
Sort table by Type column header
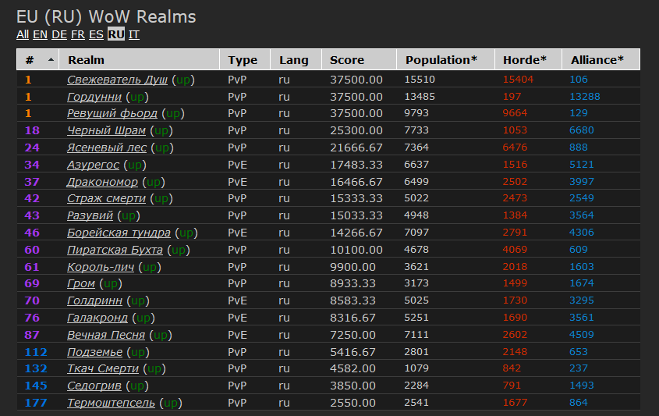(245, 60)
